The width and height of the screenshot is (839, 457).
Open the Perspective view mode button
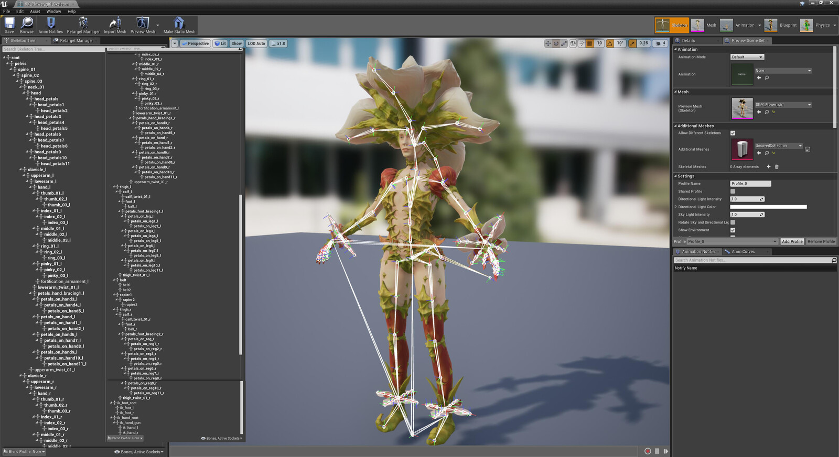195,43
